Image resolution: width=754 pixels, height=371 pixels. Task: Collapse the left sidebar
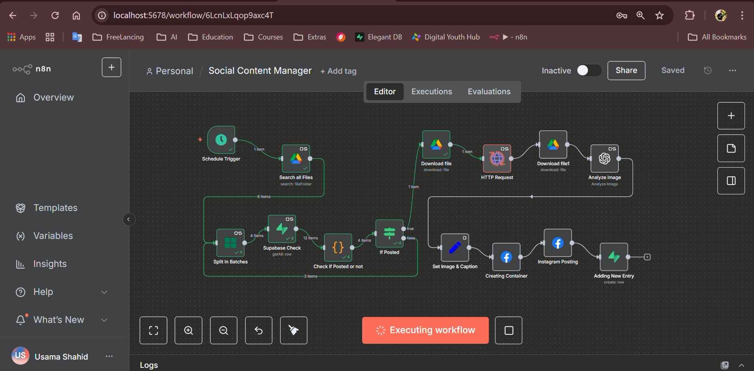tap(129, 219)
